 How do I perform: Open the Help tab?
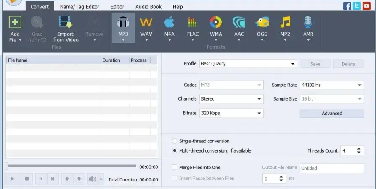pyautogui.click(x=177, y=7)
